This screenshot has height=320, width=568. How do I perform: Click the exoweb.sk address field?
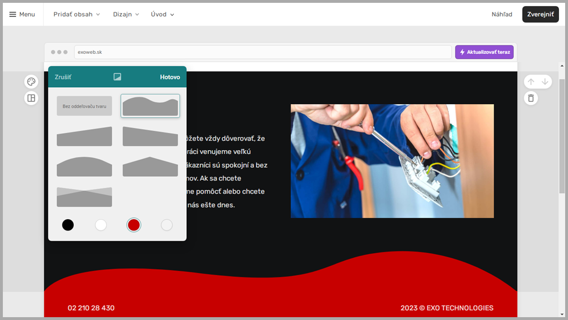(263, 52)
